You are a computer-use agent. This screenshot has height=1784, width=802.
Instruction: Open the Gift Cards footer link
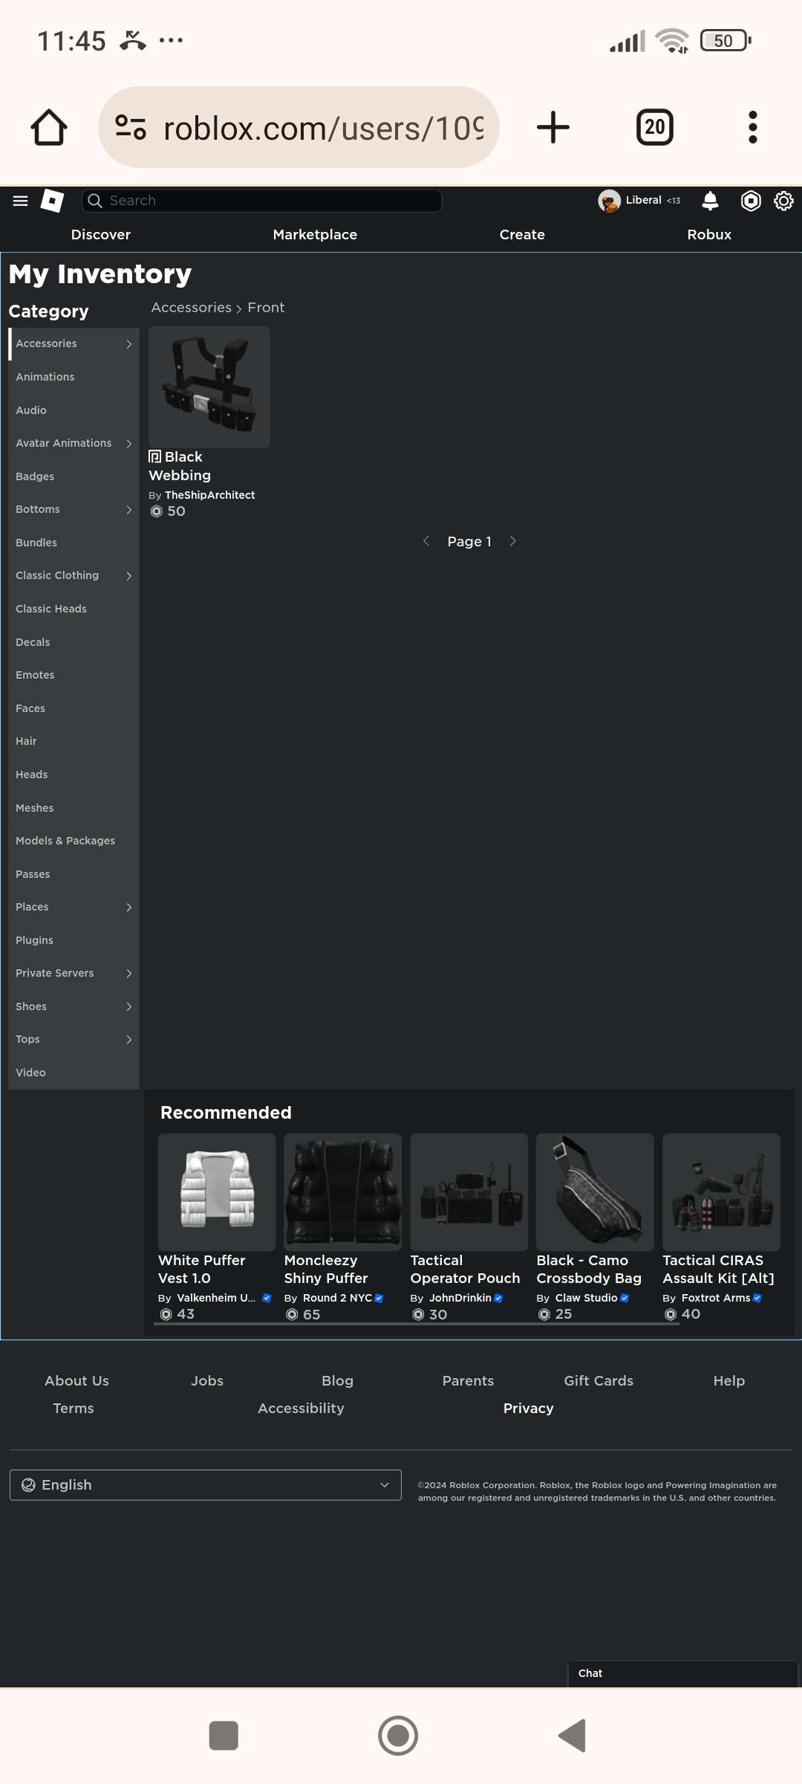[599, 1381]
